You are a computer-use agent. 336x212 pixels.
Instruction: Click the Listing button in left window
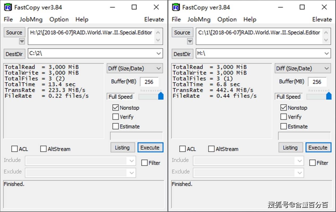coord(122,148)
